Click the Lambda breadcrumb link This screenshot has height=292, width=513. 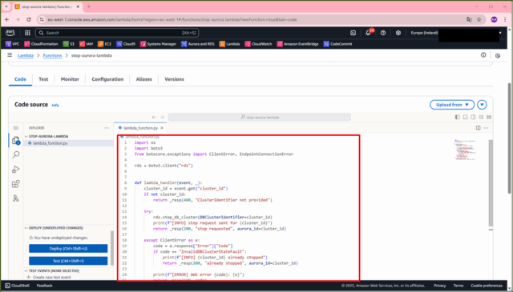(x=26, y=55)
